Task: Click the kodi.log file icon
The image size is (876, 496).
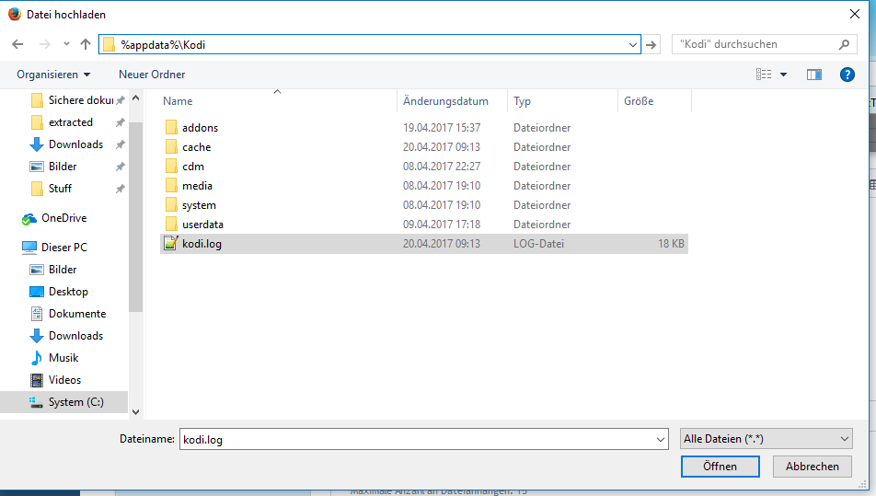Action: pos(171,243)
